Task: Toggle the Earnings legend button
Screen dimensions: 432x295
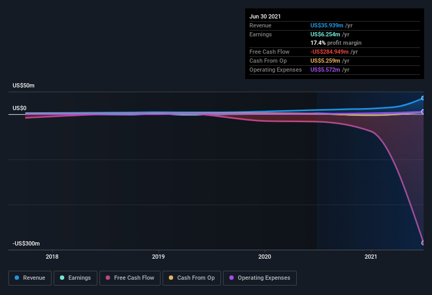Action: 75,278
